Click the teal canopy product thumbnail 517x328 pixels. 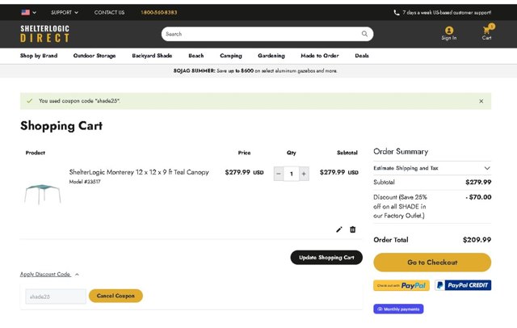pyautogui.click(x=43, y=194)
